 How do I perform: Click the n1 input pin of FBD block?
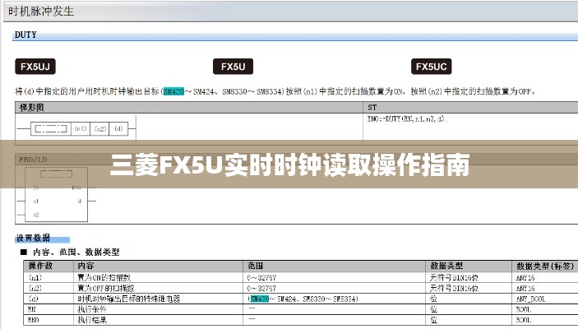[35, 202]
